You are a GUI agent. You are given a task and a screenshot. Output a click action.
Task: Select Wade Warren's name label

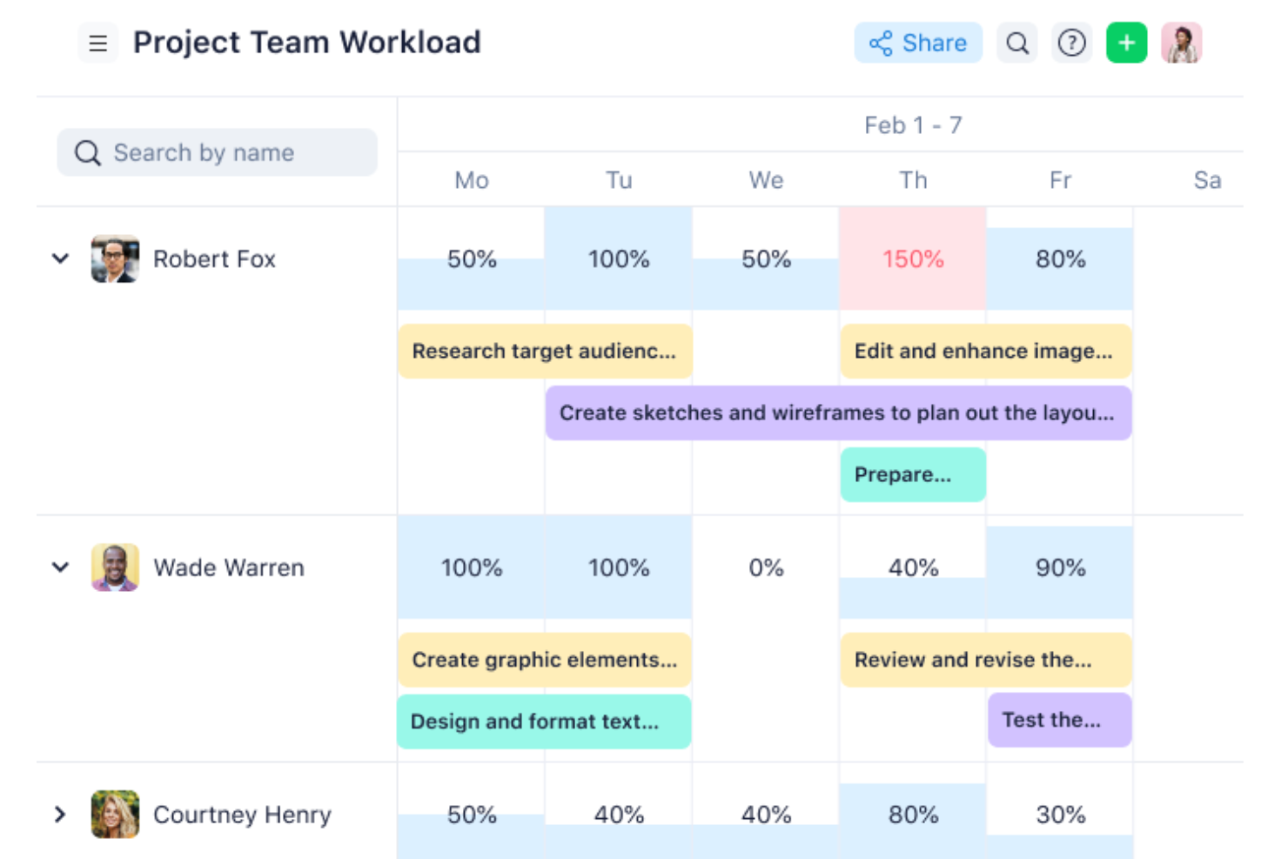tap(228, 567)
